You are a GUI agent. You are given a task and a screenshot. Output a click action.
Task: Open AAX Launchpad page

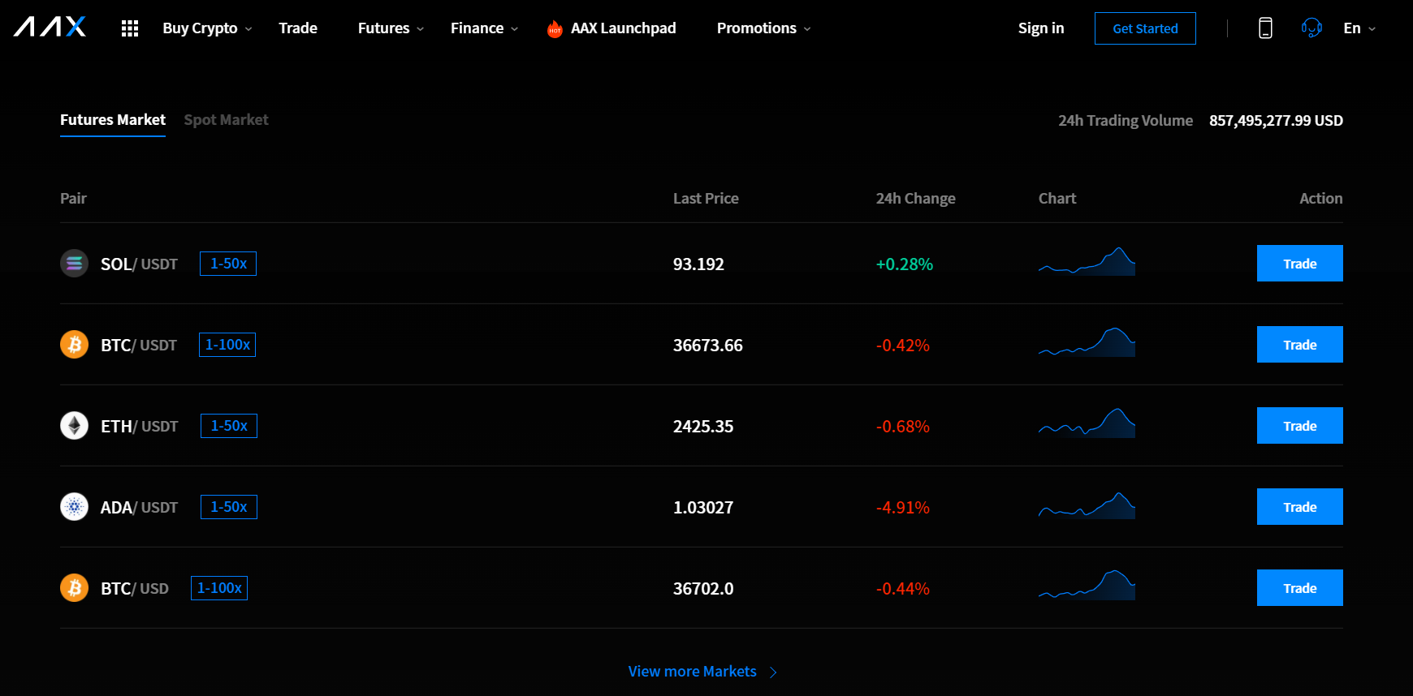[x=623, y=28]
